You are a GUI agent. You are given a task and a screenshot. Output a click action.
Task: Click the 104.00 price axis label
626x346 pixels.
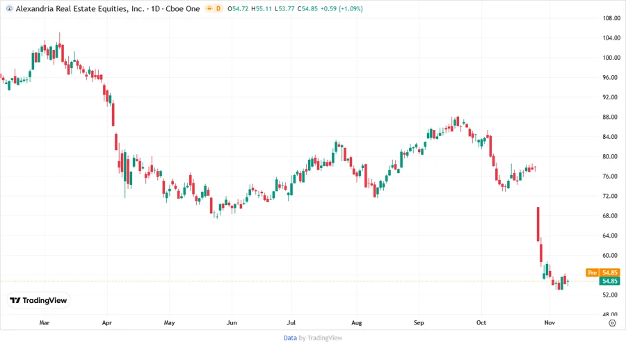tap(611, 38)
